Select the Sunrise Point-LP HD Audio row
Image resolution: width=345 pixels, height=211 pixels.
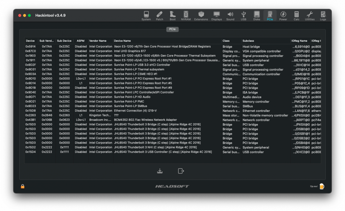(x=173, y=97)
